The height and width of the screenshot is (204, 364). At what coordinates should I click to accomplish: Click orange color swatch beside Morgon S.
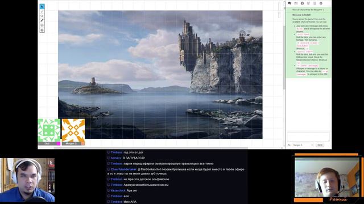82,143
